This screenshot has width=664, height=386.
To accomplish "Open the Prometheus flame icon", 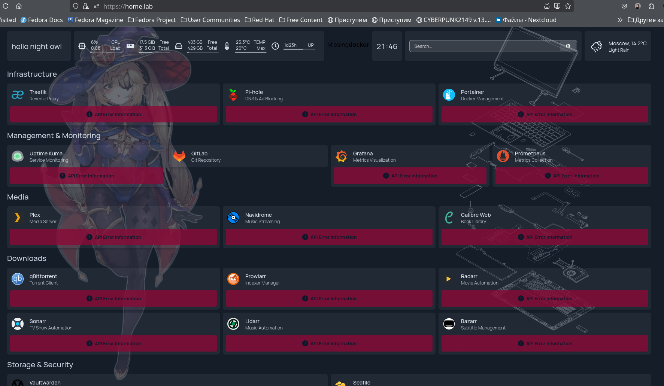I will [503, 156].
